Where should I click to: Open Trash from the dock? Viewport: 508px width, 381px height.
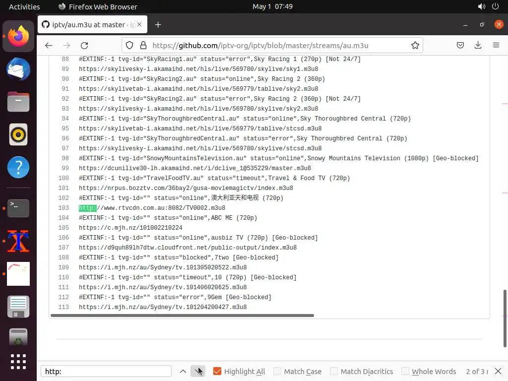tap(18, 337)
